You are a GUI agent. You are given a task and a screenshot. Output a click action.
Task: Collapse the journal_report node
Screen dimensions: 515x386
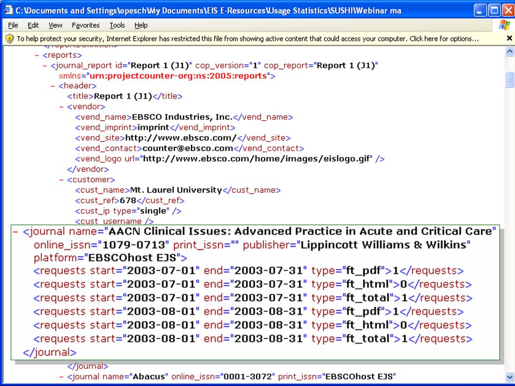tap(45, 65)
